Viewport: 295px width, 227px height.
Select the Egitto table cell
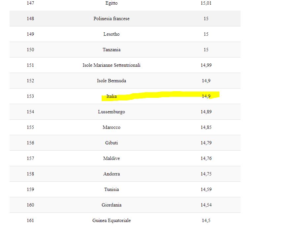click(112, 3)
